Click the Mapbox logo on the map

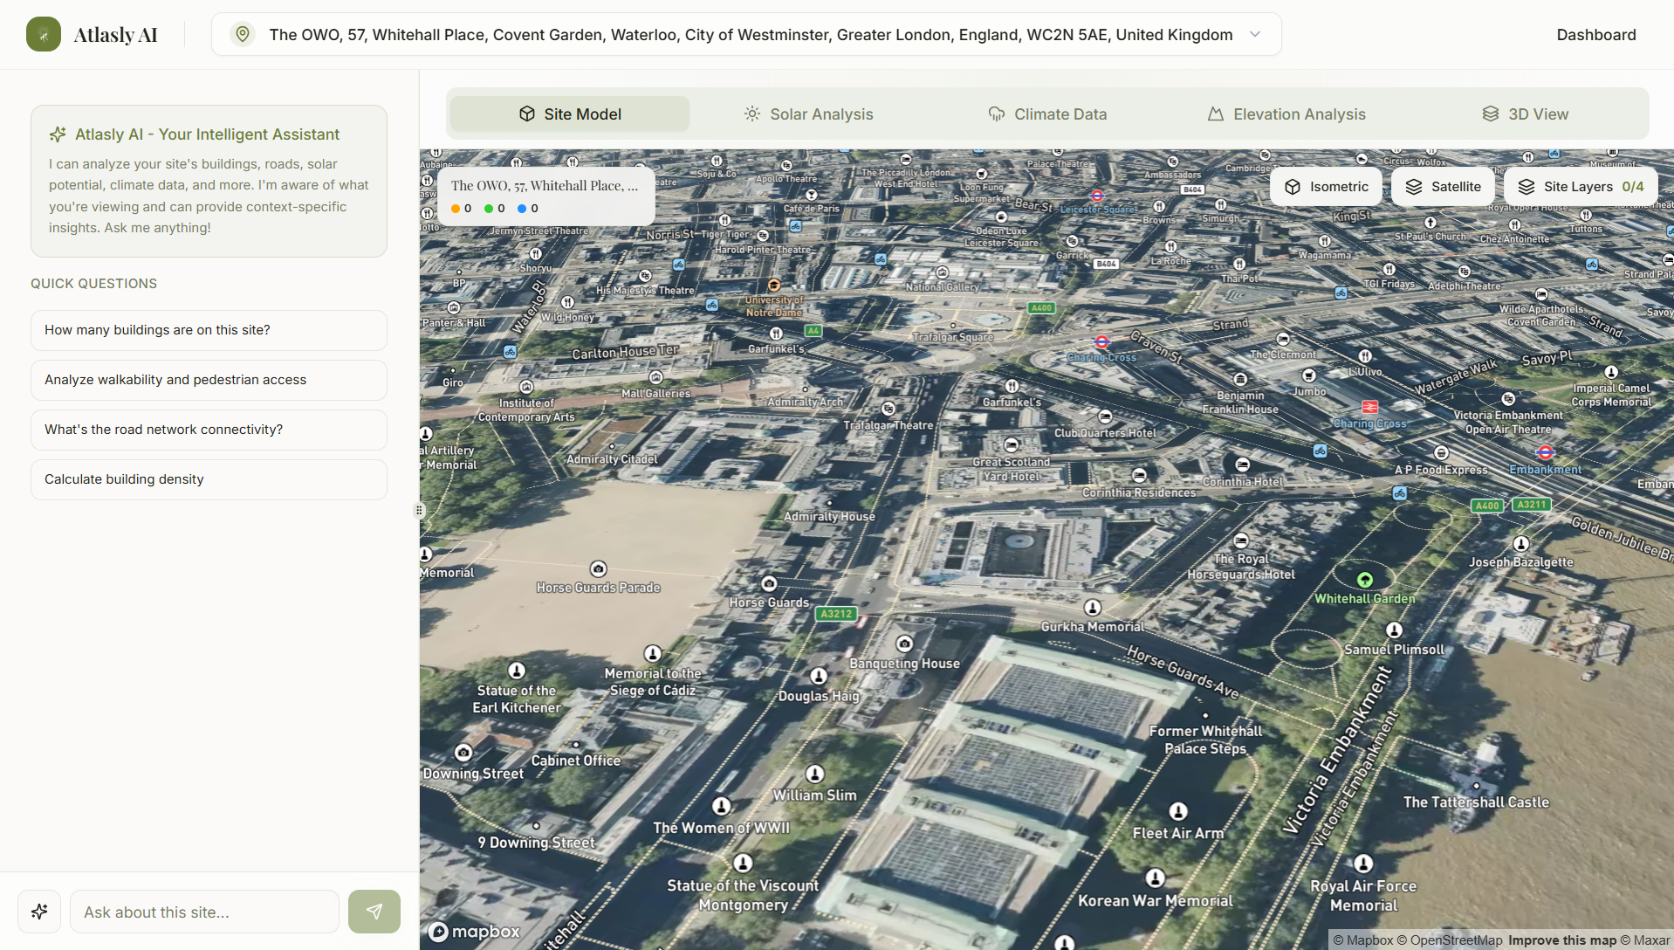click(x=474, y=932)
